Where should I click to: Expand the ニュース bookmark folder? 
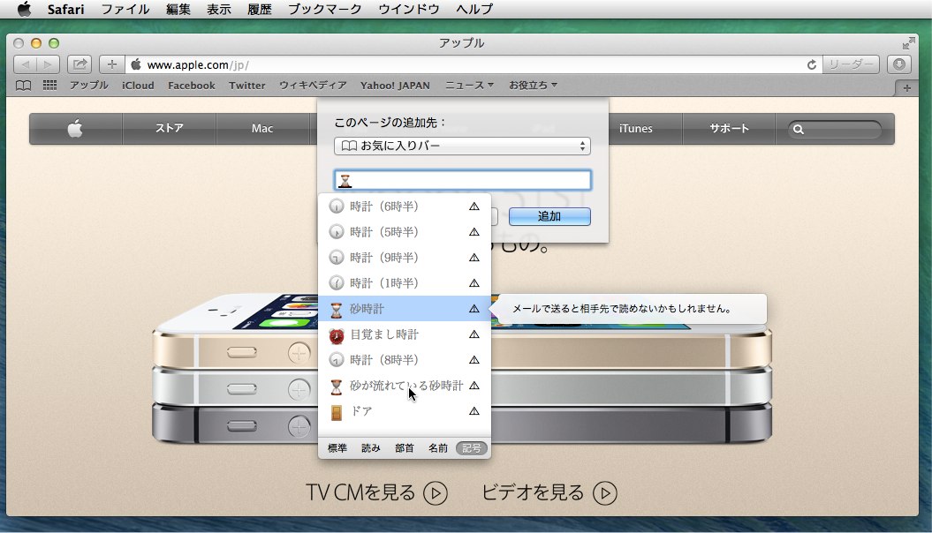[x=470, y=86]
